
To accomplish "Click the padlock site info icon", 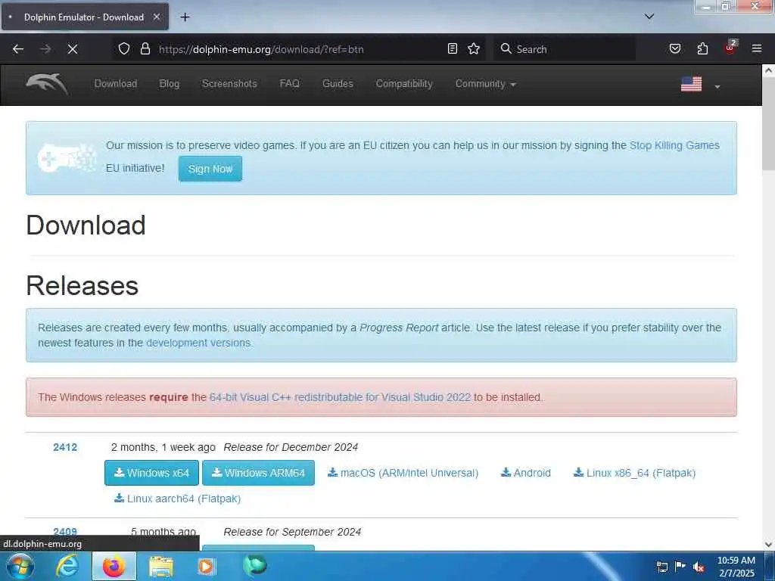I will [x=145, y=48].
